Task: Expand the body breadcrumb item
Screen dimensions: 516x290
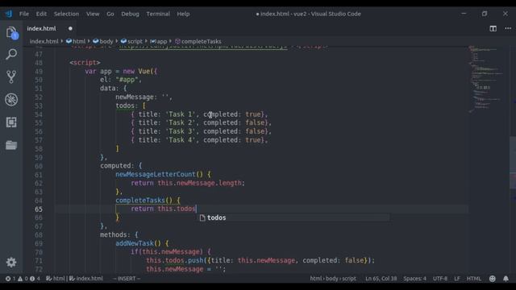Action: 102,41
